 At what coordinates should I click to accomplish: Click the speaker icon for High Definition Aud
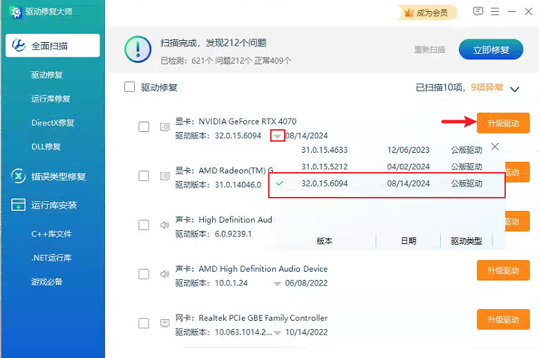coord(164,225)
